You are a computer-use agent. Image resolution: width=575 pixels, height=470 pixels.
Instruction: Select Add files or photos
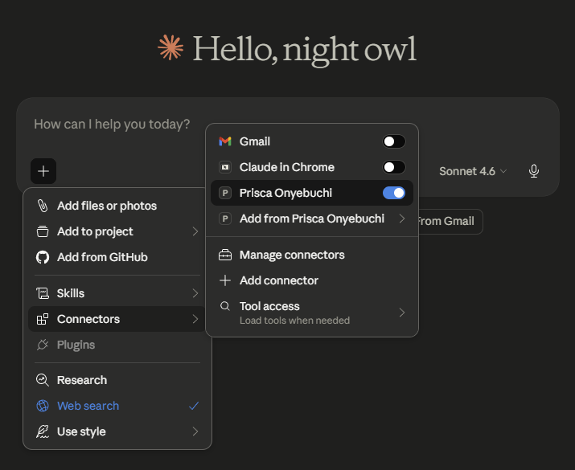click(x=117, y=206)
